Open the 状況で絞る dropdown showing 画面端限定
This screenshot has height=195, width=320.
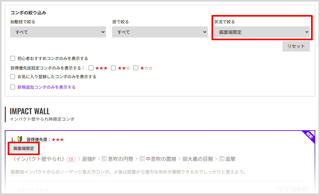click(x=262, y=32)
